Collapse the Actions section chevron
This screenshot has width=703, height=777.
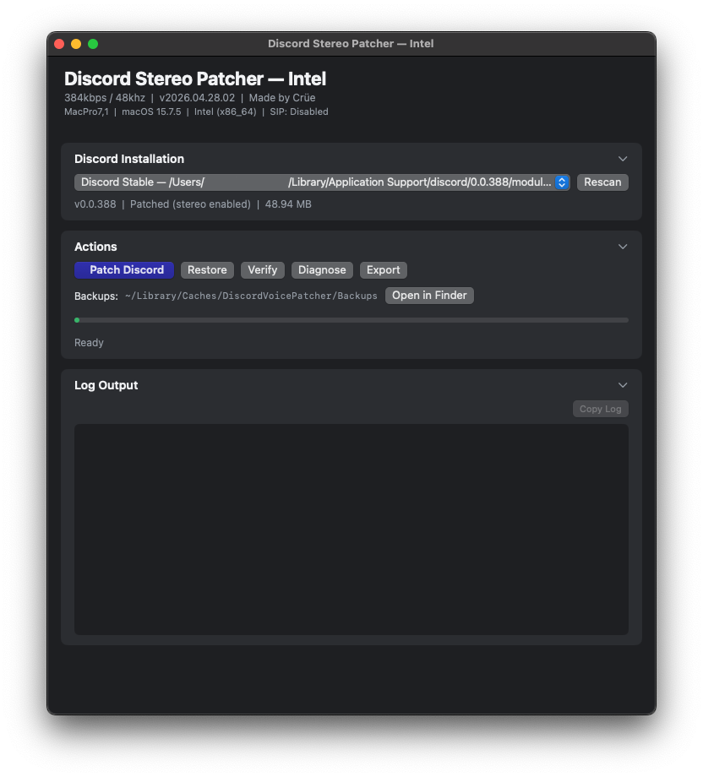pos(623,247)
